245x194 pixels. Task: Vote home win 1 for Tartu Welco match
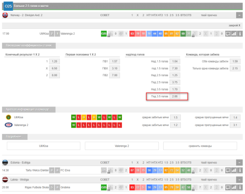[x=195, y=171]
